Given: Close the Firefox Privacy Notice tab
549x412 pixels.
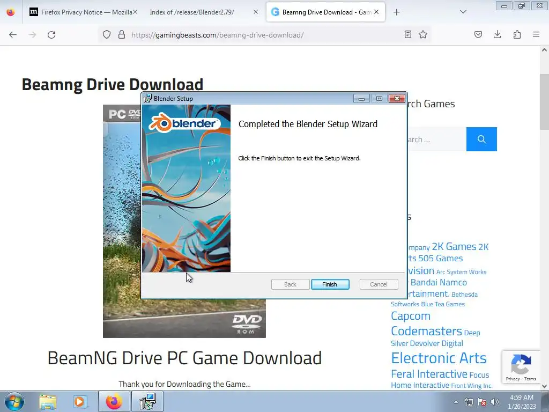Looking at the screenshot, I should pyautogui.click(x=135, y=12).
